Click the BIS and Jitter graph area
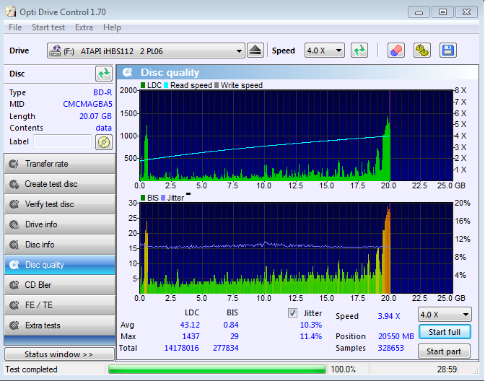 click(296, 248)
